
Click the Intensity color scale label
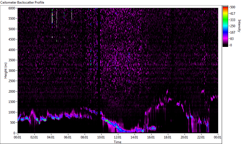[x=240, y=26]
